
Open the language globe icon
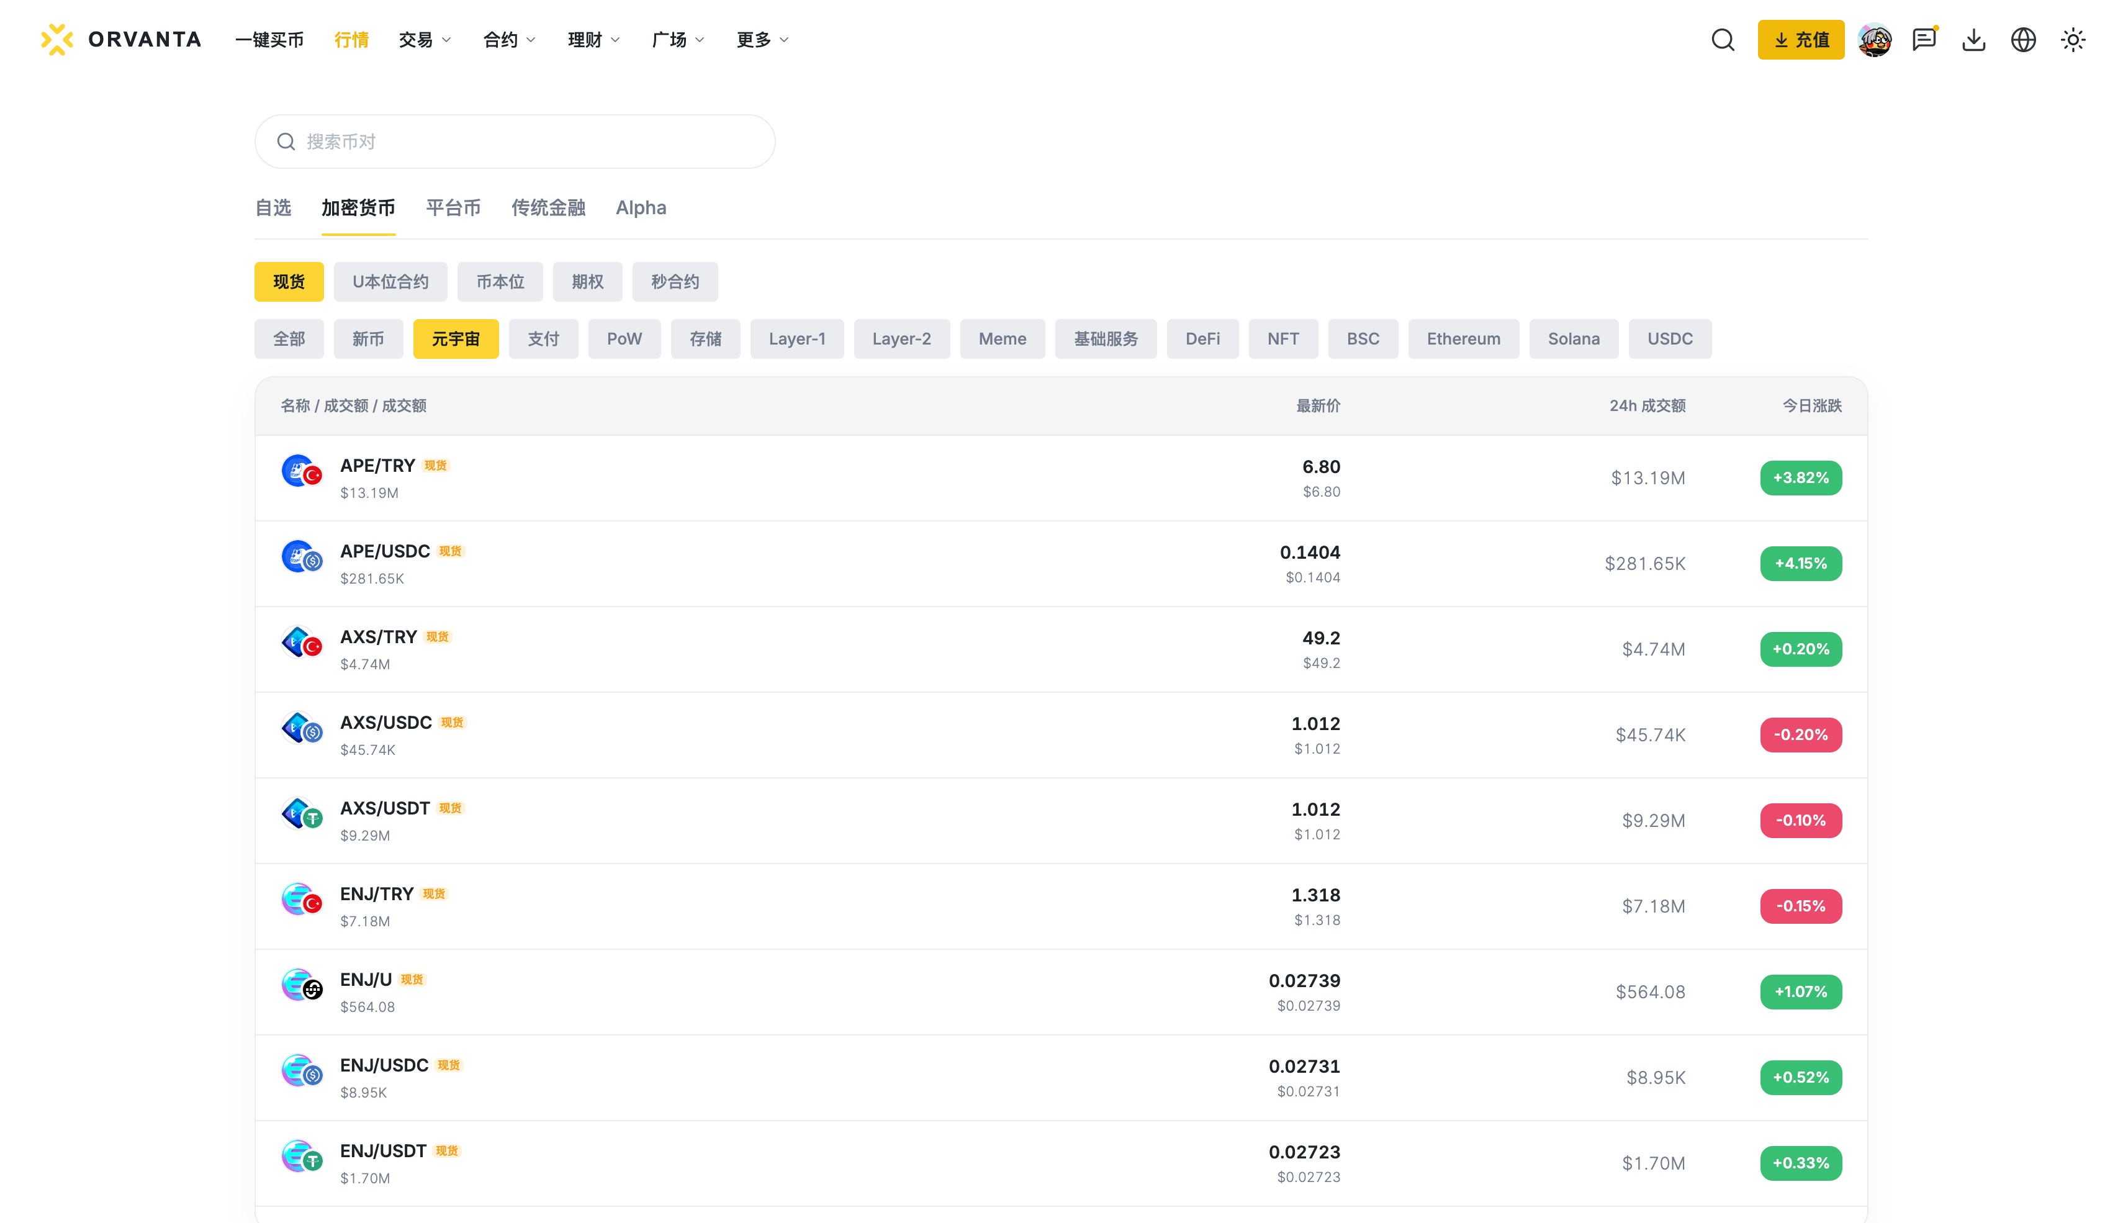coord(2023,40)
